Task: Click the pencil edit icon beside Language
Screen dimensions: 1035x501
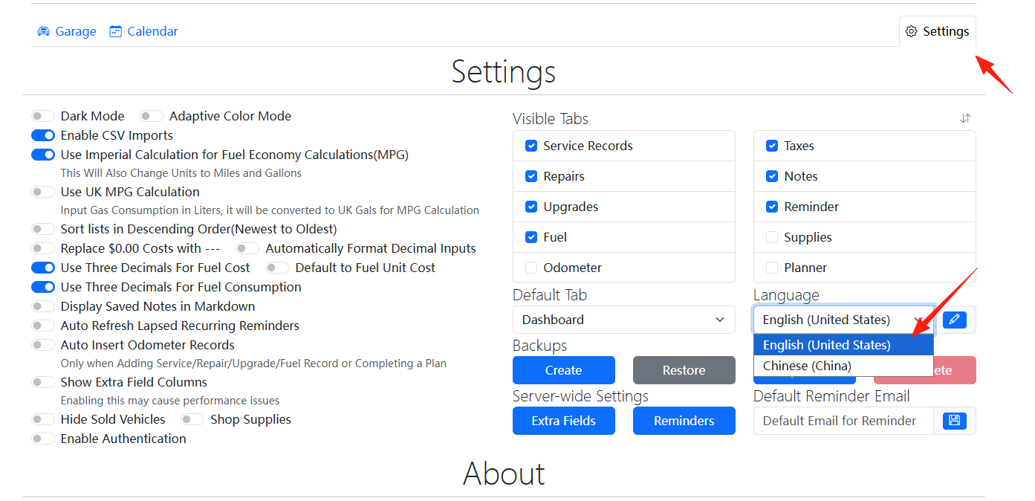Action: 955,320
